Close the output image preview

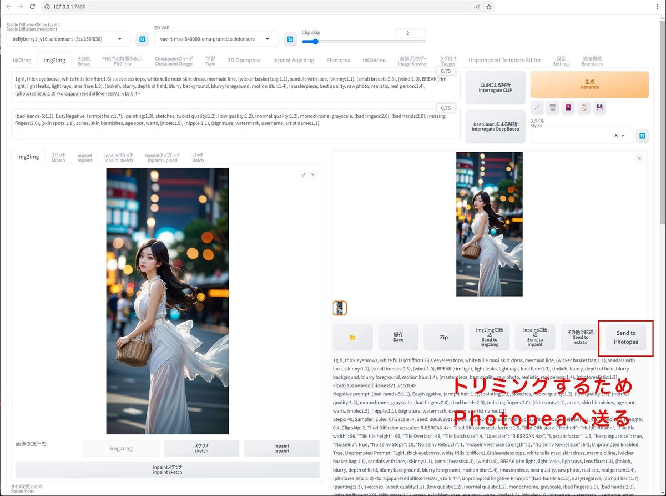(x=639, y=158)
